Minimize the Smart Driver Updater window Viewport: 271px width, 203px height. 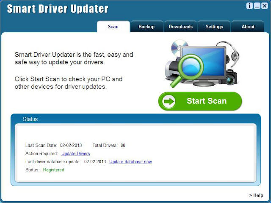coord(257,6)
